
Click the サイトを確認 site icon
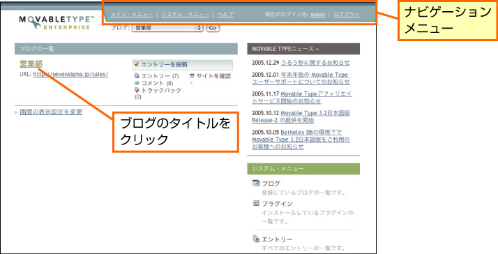[192, 76]
